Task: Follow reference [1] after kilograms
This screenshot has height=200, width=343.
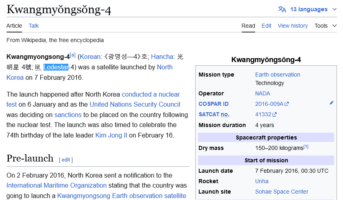Action: point(306,147)
